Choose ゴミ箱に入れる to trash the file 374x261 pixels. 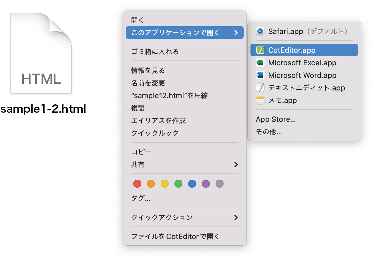(x=185, y=52)
